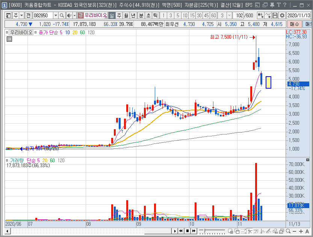Viewport: 313px width, 237px height.
Task: Select second 초 period toggle
Action: click(x=148, y=15)
